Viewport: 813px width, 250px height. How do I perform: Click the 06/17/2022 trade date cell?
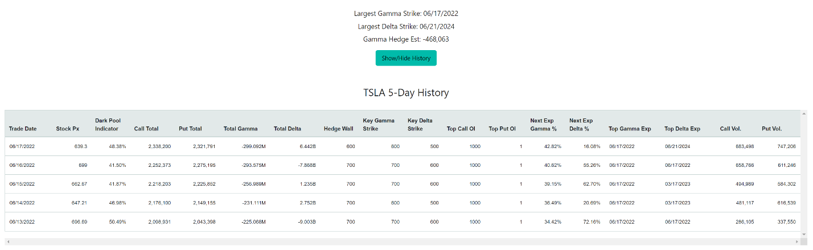coord(22,146)
